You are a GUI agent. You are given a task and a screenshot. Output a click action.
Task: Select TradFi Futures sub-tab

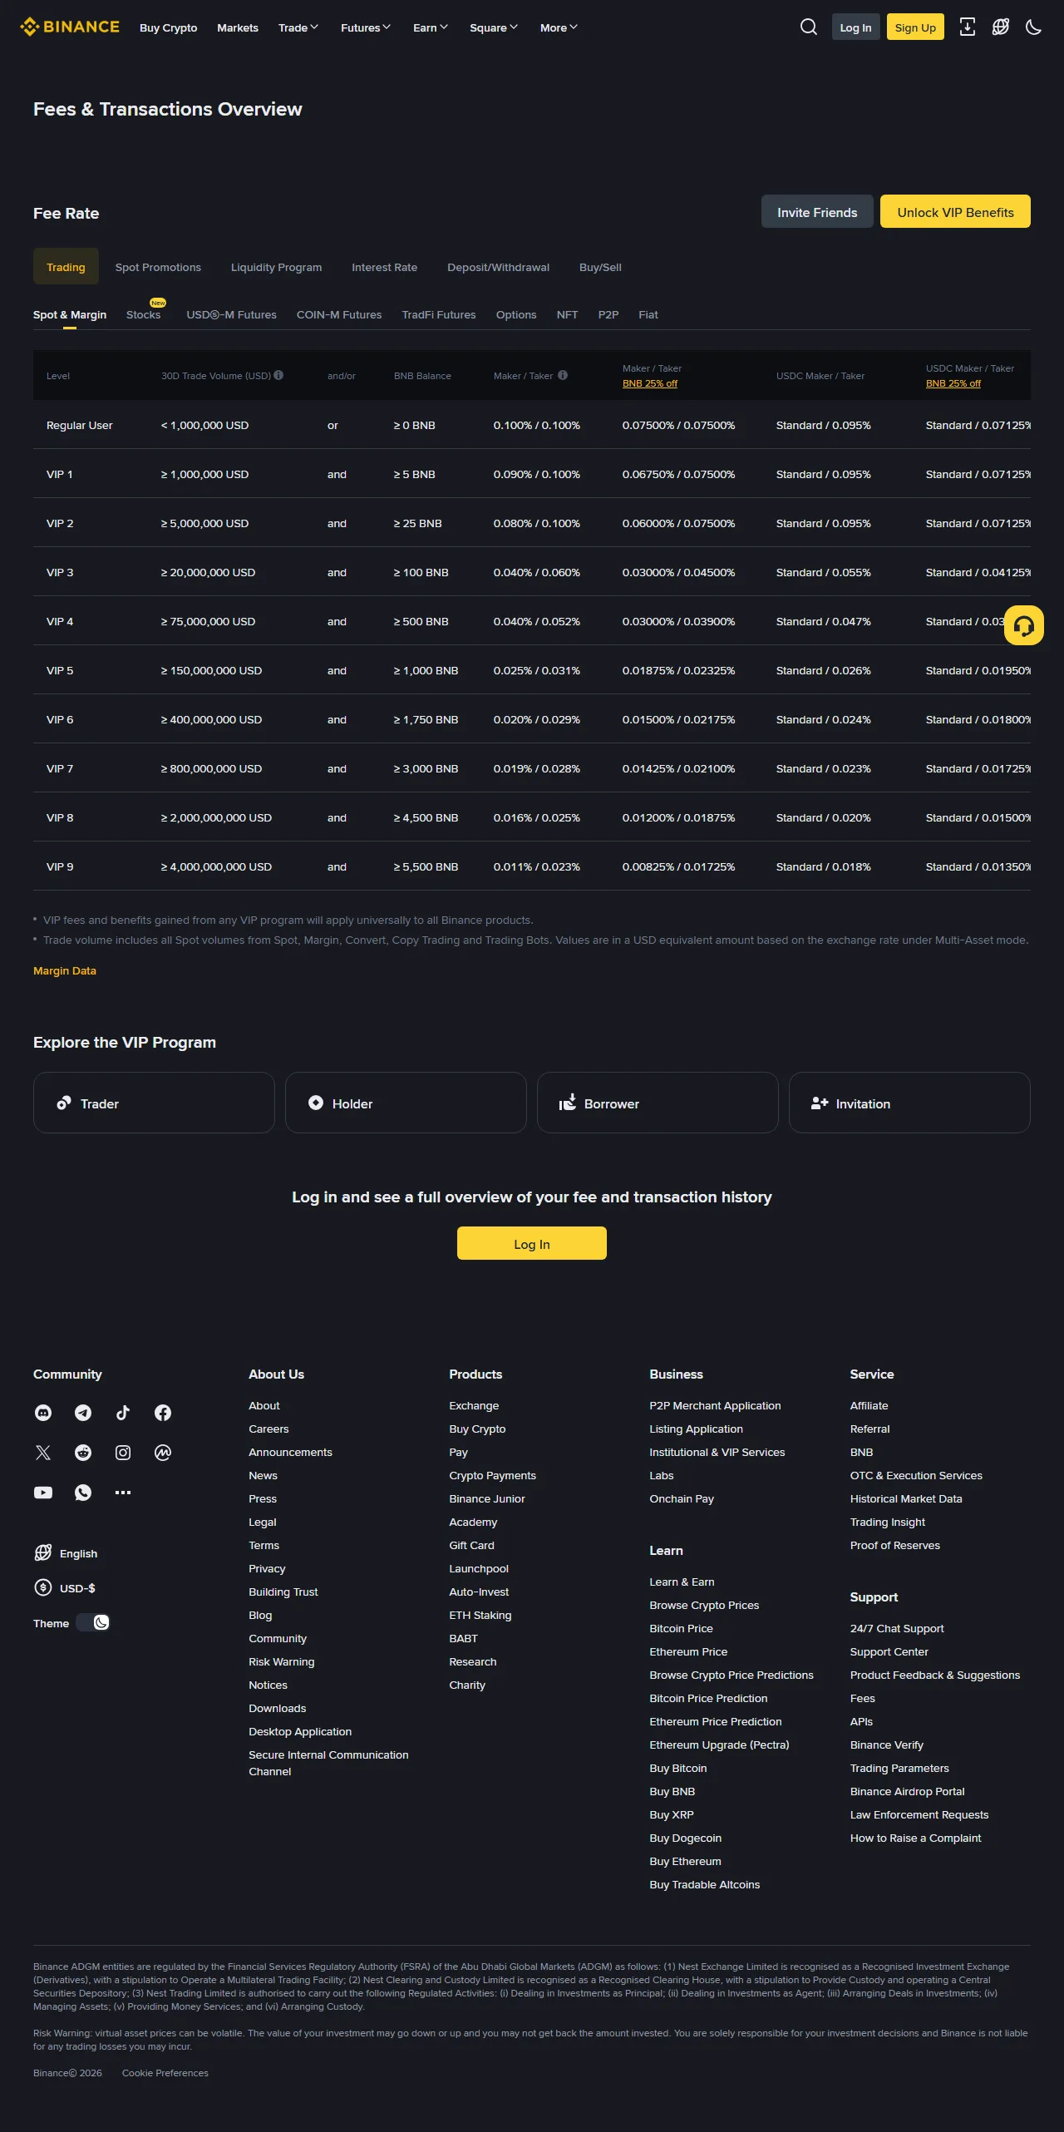(x=439, y=314)
